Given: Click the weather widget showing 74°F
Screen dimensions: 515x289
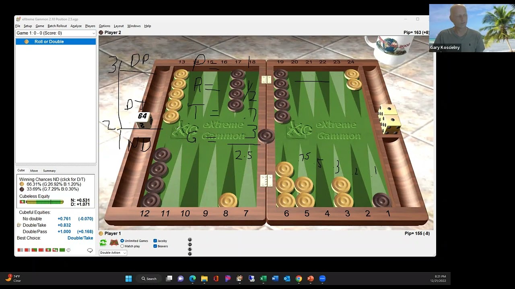Looking at the screenshot, I should [13, 278].
